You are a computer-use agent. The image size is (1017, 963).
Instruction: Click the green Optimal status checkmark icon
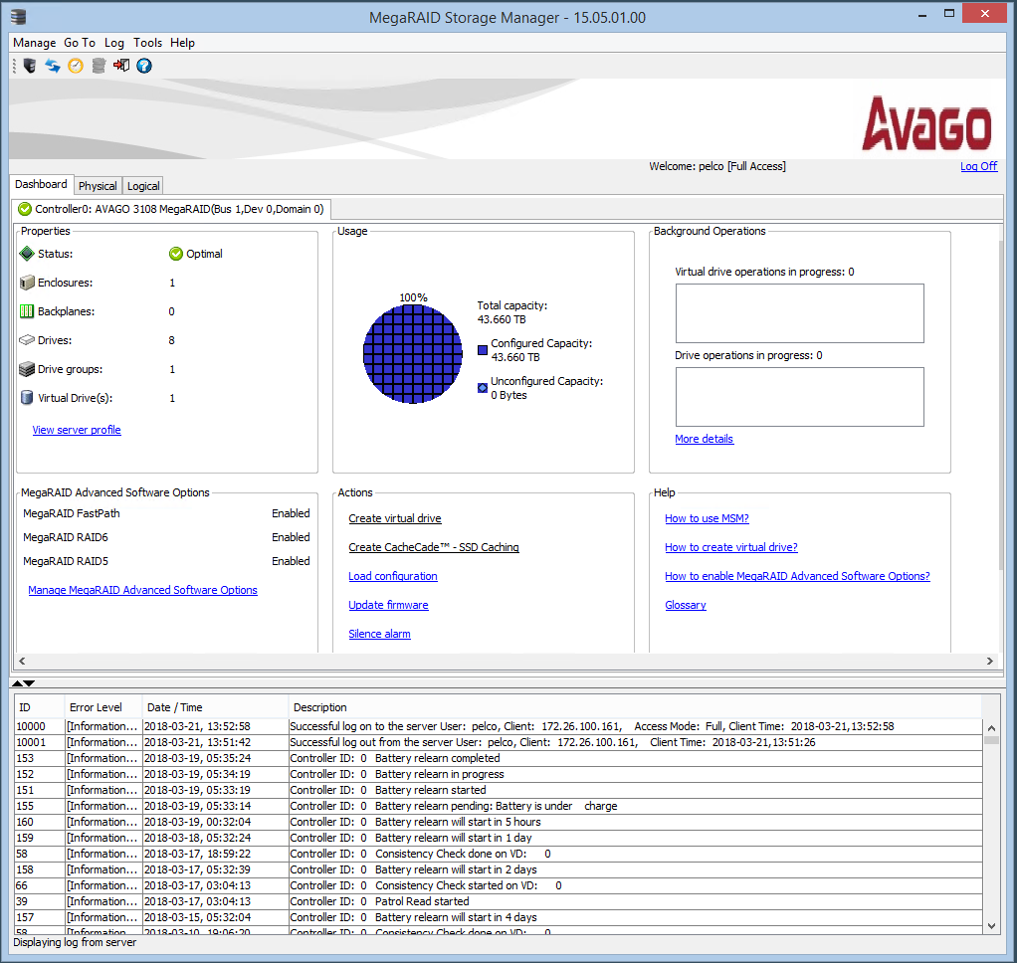coord(176,254)
